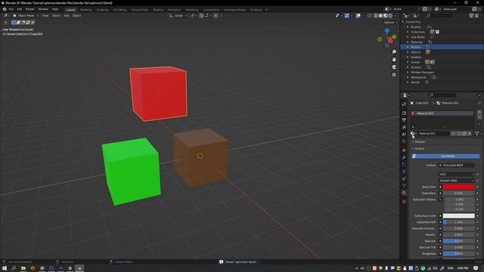
Task: Expand the Materials tree entry
Action: [408, 42]
